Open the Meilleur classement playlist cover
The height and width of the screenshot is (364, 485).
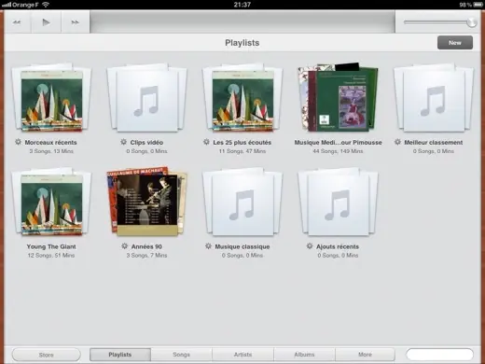pos(434,98)
